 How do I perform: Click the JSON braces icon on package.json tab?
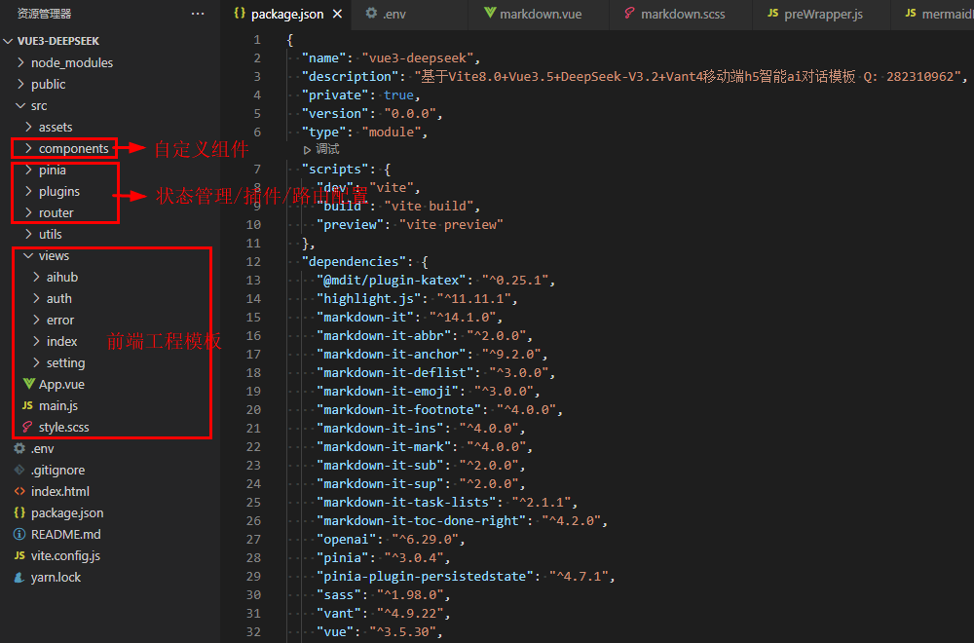click(240, 13)
